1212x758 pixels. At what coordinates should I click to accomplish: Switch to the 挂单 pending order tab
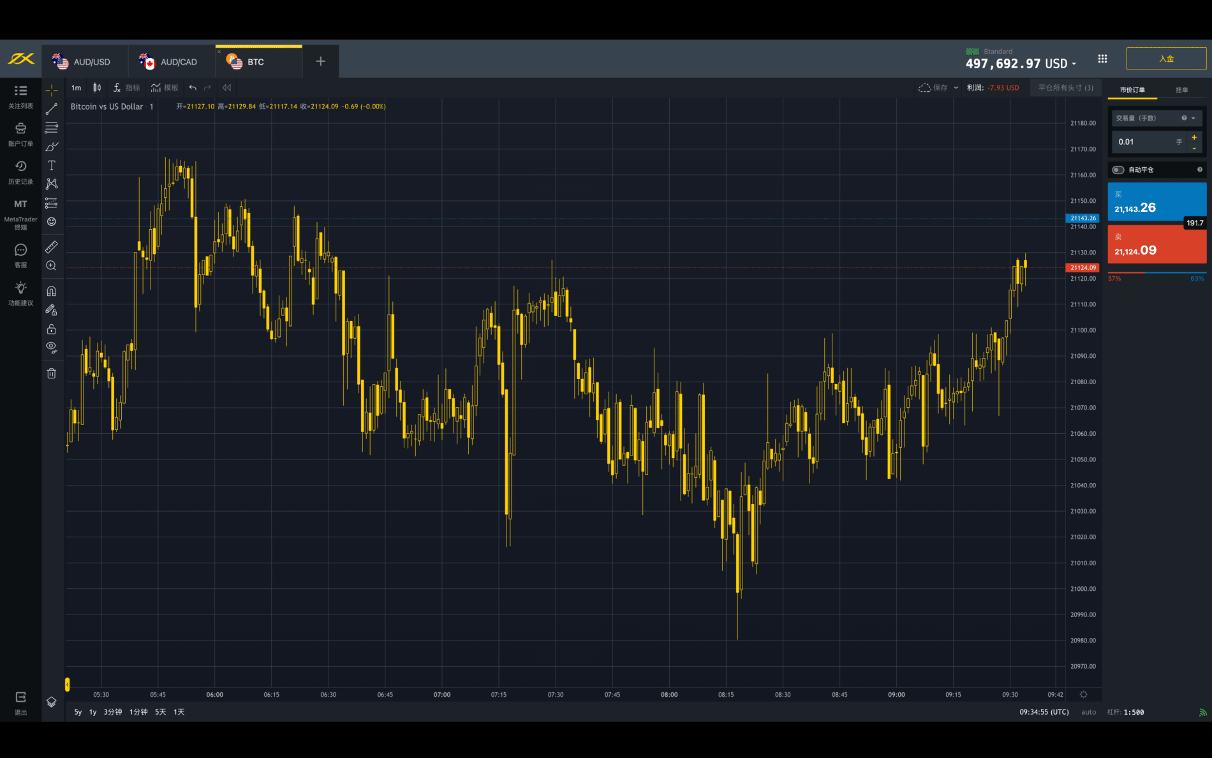[x=1181, y=90]
